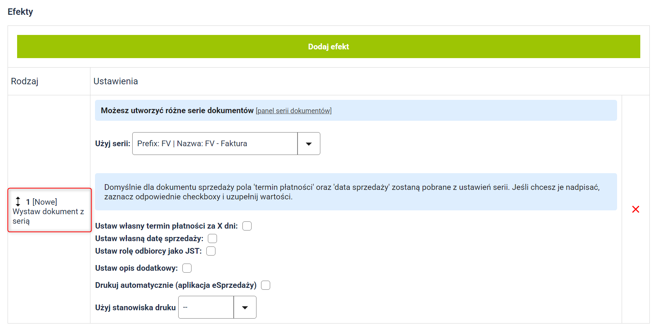The image size is (657, 330).
Task: Click the up-down reorder arrow icon
Action: click(18, 202)
